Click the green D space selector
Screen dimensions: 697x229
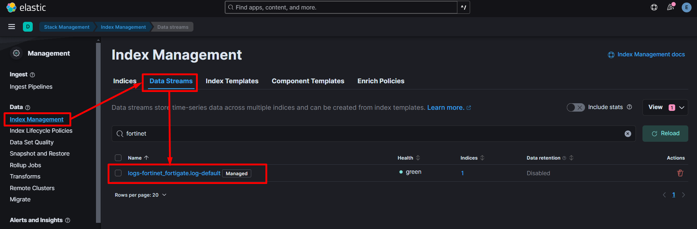pyautogui.click(x=28, y=27)
